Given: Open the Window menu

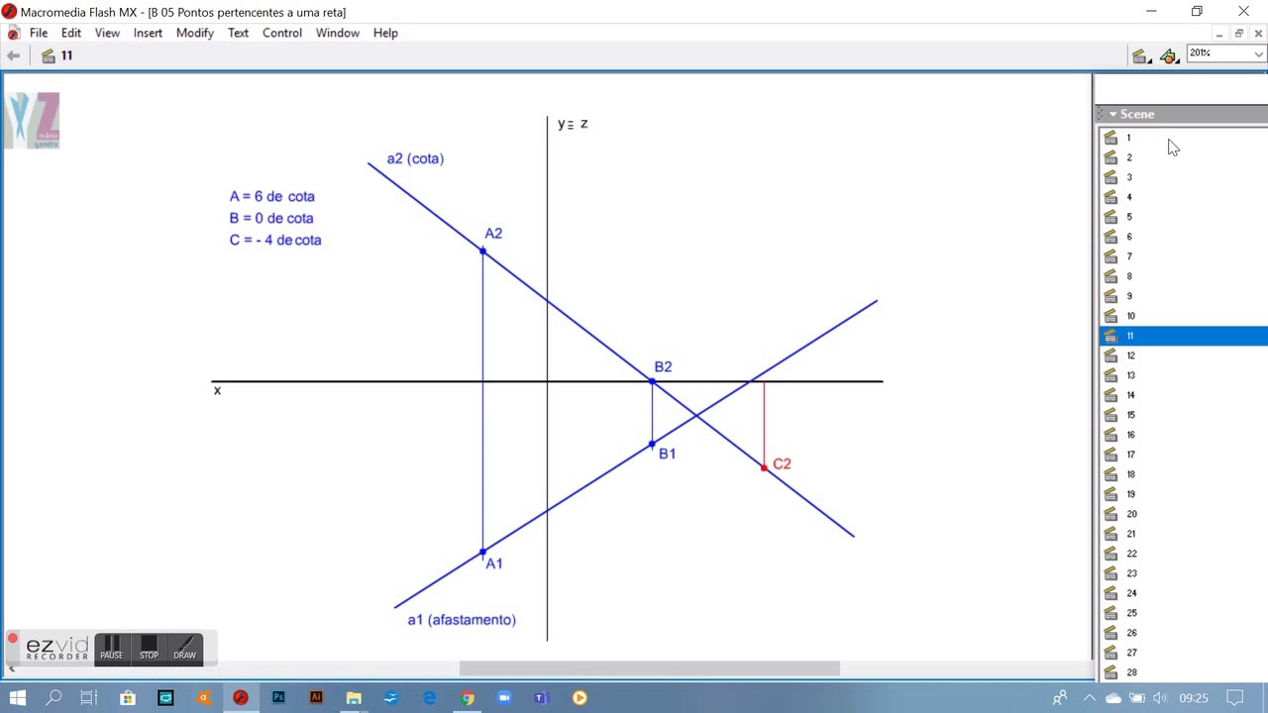Looking at the screenshot, I should pos(338,33).
